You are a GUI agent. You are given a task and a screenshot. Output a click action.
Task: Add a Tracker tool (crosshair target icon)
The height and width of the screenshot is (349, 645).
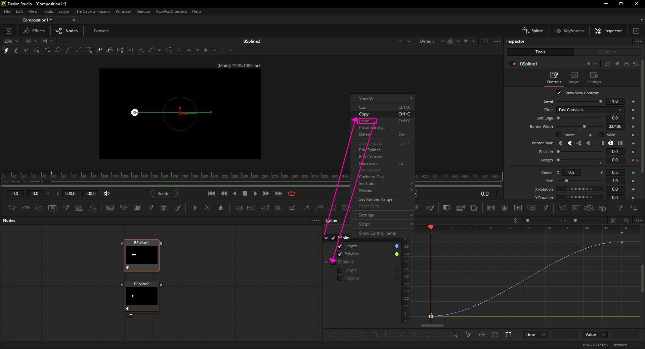(562, 208)
